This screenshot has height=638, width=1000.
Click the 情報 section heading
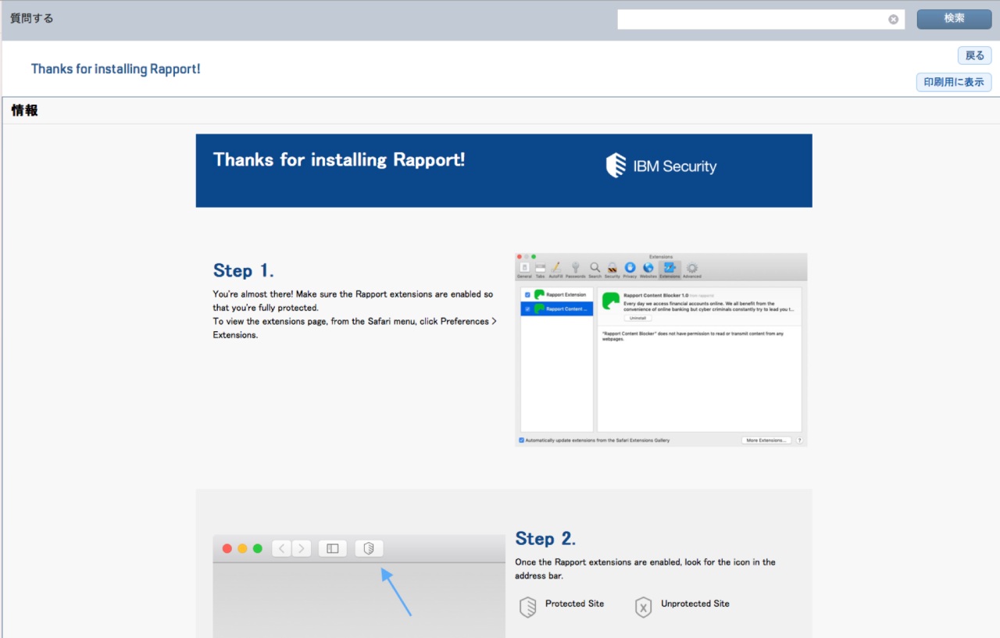point(25,110)
